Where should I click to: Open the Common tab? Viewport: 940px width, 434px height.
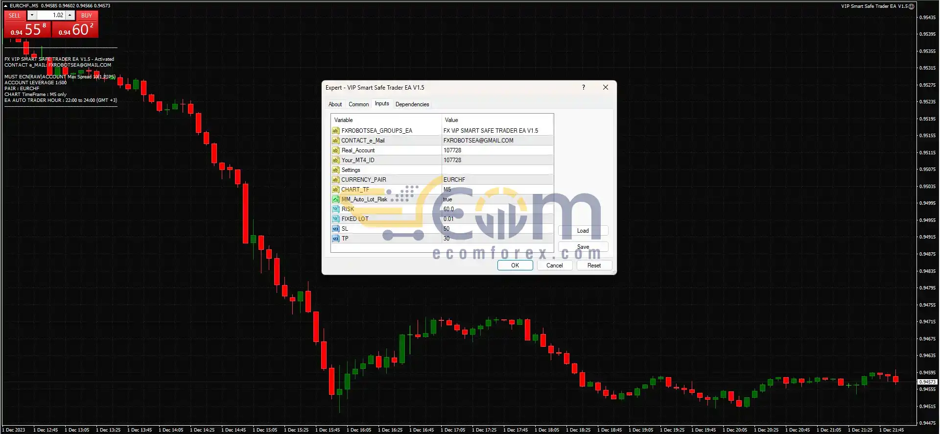click(358, 104)
